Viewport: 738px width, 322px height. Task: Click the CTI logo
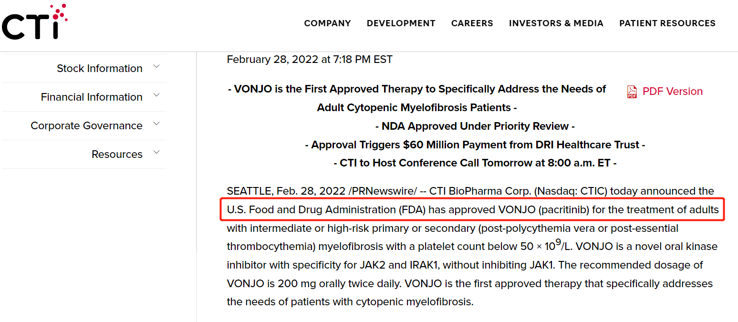tap(34, 22)
